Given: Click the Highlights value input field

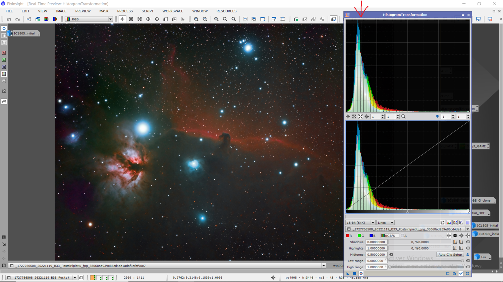Looking at the screenshot, I should (x=376, y=248).
